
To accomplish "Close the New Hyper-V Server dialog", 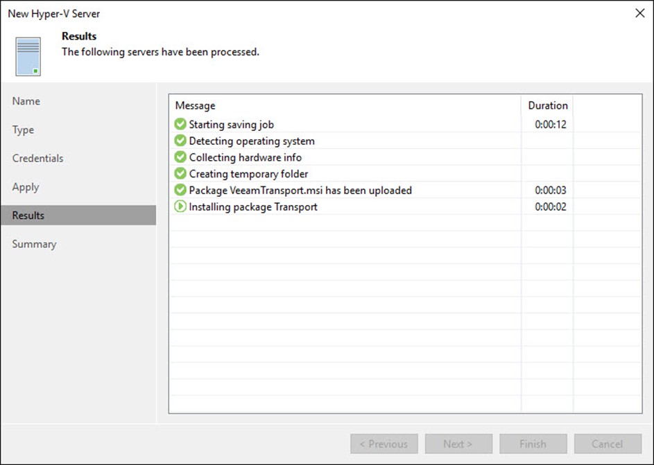I will [x=640, y=13].
